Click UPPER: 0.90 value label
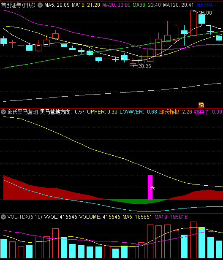This screenshot has height=260, width=223. click(x=102, y=112)
